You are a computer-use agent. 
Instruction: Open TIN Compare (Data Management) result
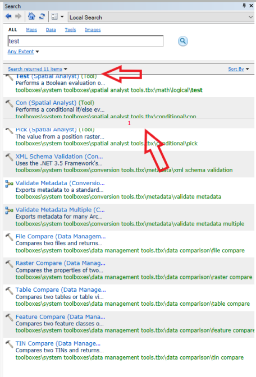pos(58,343)
